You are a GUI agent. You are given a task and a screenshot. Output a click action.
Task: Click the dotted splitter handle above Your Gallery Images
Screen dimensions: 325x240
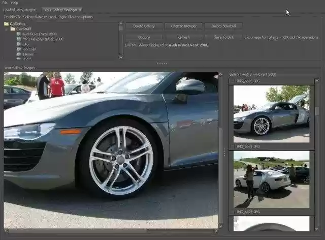[162, 64]
